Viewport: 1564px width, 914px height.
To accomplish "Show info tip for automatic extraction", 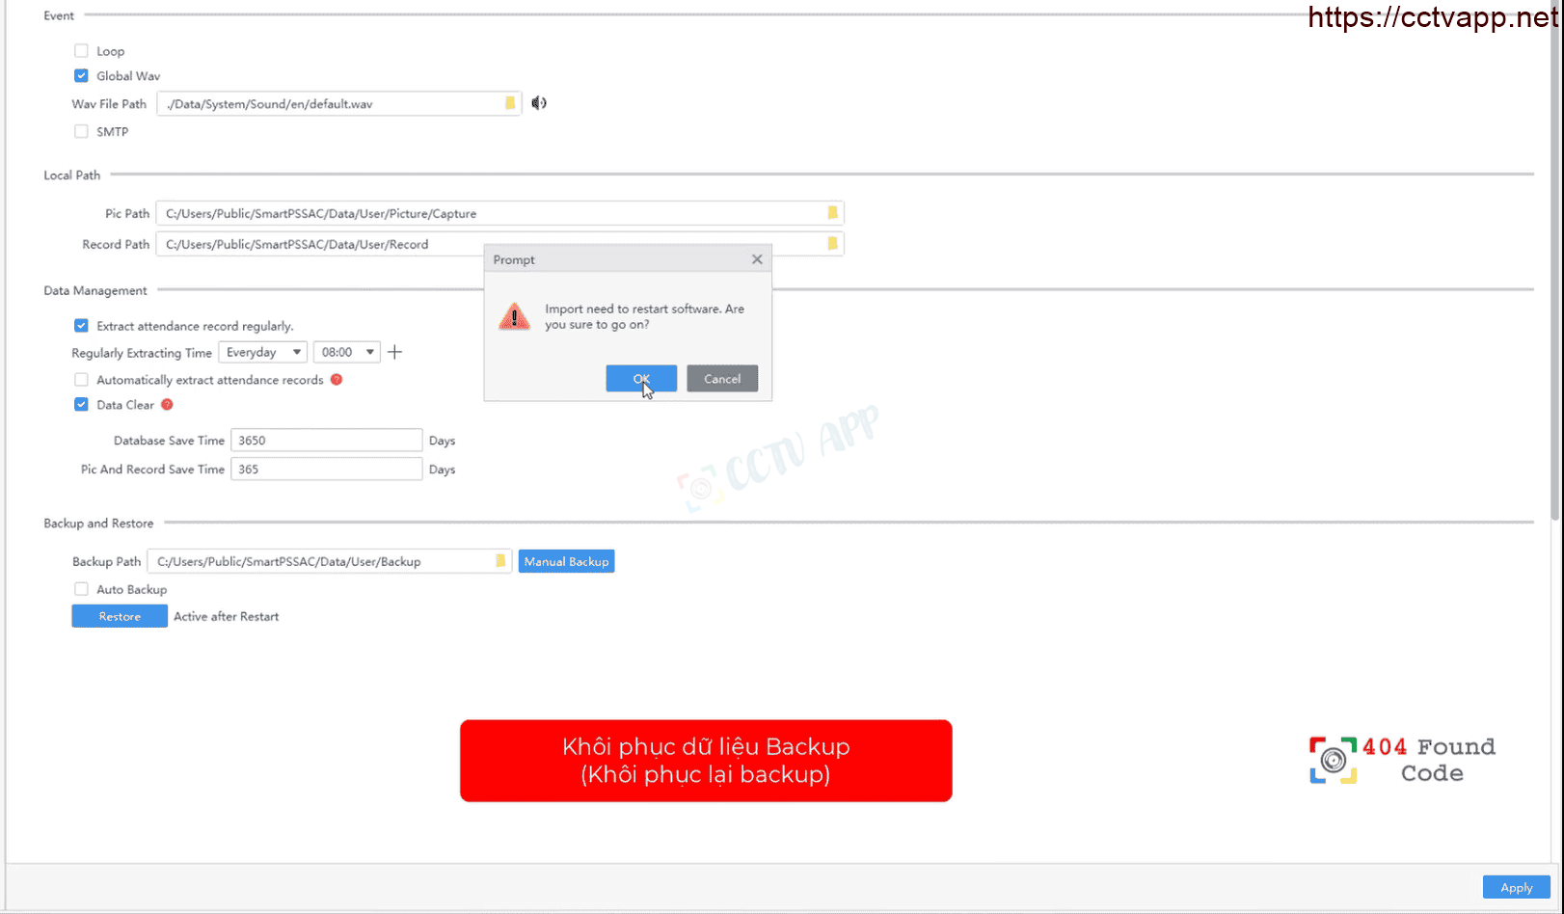I will coord(337,380).
